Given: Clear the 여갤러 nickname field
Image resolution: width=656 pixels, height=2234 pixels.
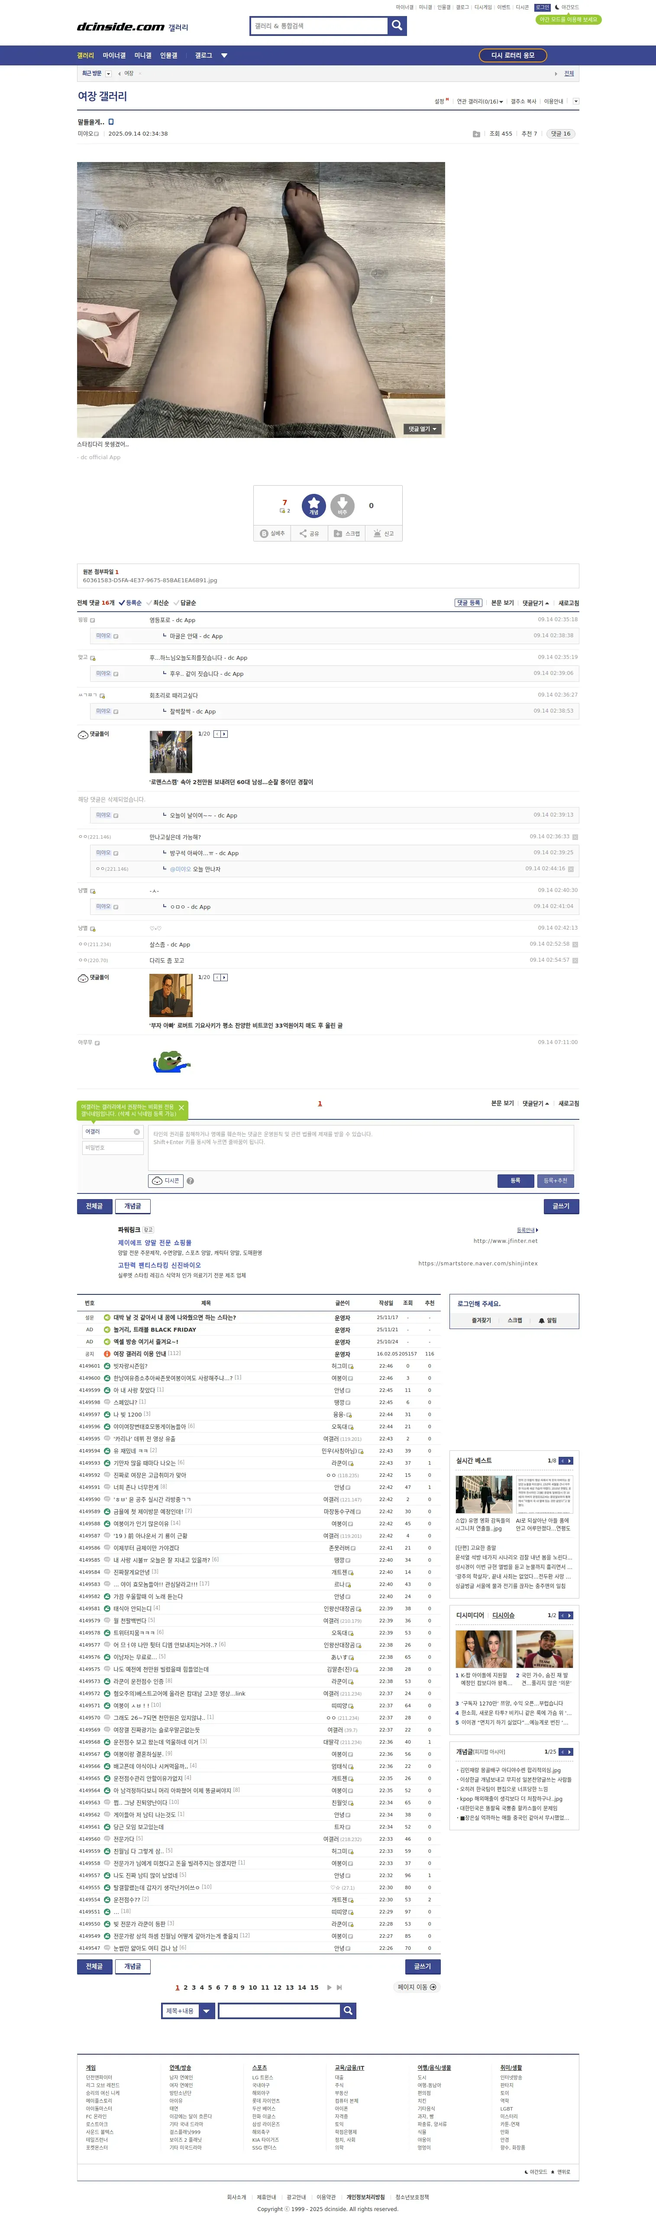Looking at the screenshot, I should point(136,1132).
